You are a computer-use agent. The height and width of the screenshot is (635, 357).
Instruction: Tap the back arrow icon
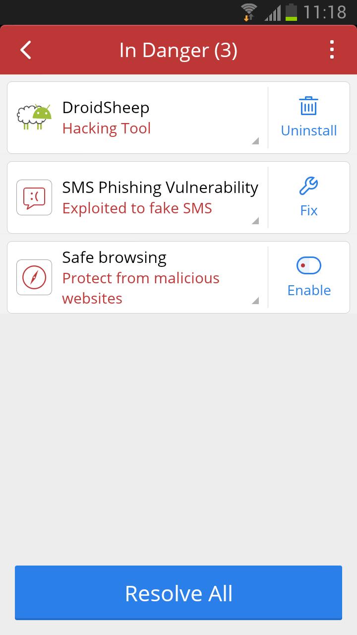[26, 50]
